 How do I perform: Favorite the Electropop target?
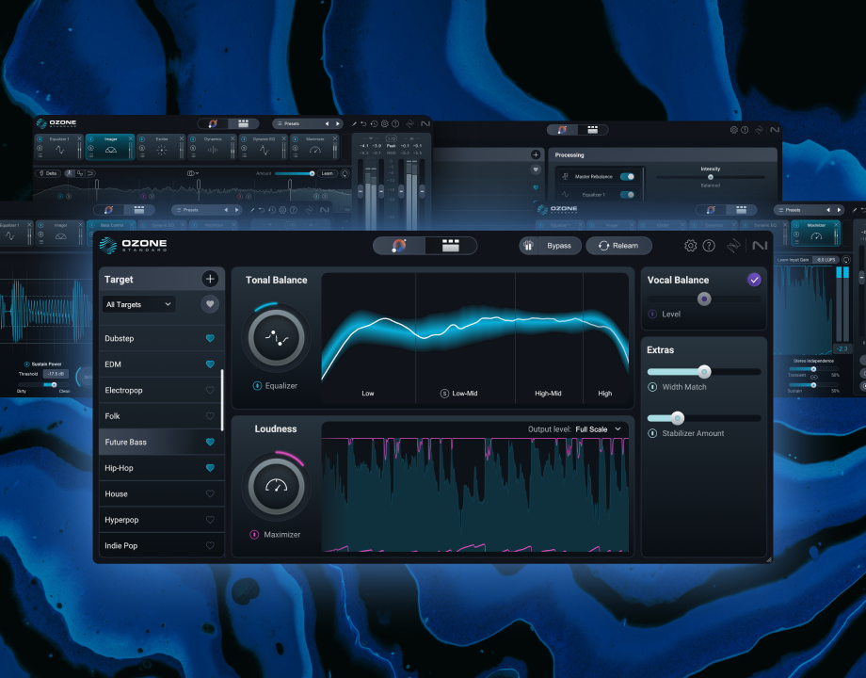pos(210,390)
